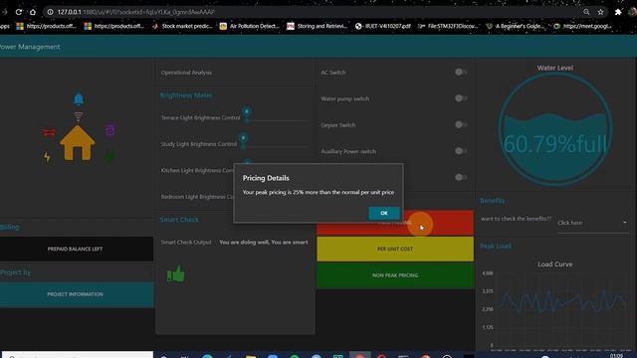The image size is (637, 358).
Task: Click the orange house icon
Action: (x=78, y=142)
